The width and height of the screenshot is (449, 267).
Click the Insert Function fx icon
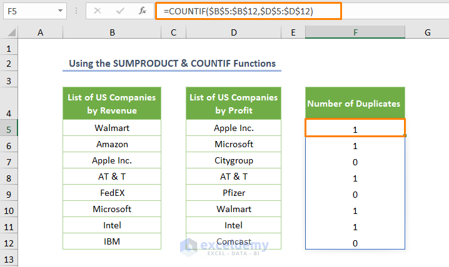tap(143, 11)
